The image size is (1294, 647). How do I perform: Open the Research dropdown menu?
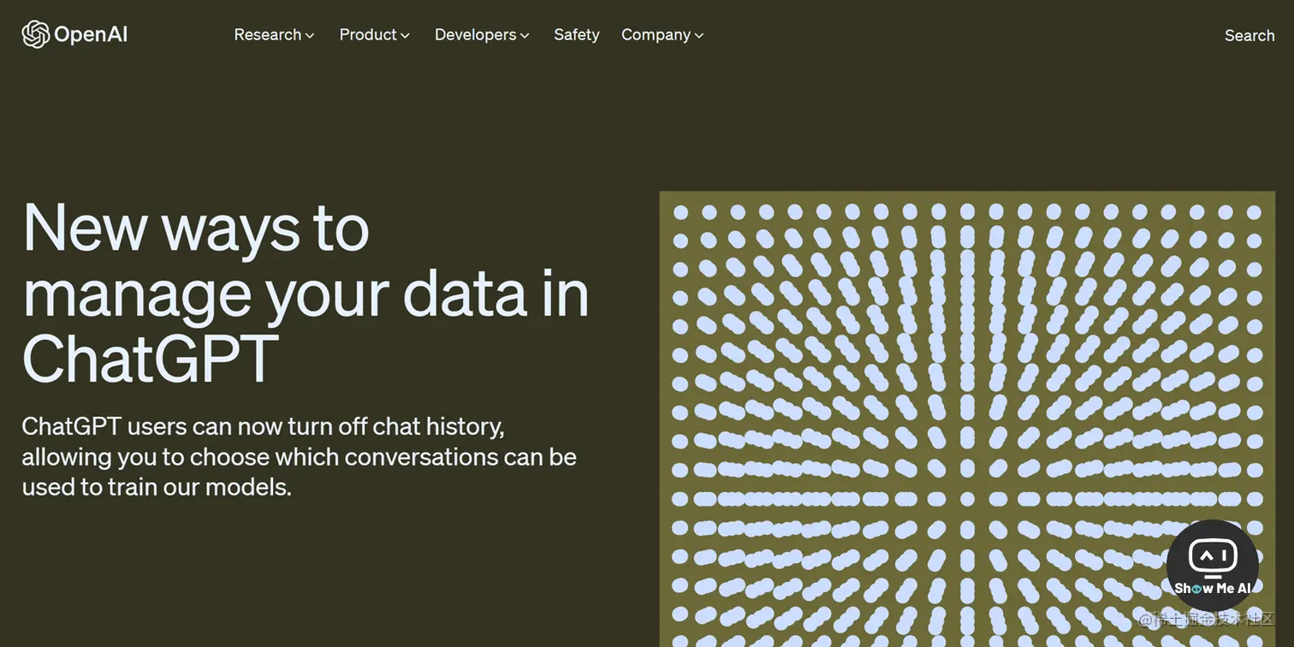coord(275,35)
